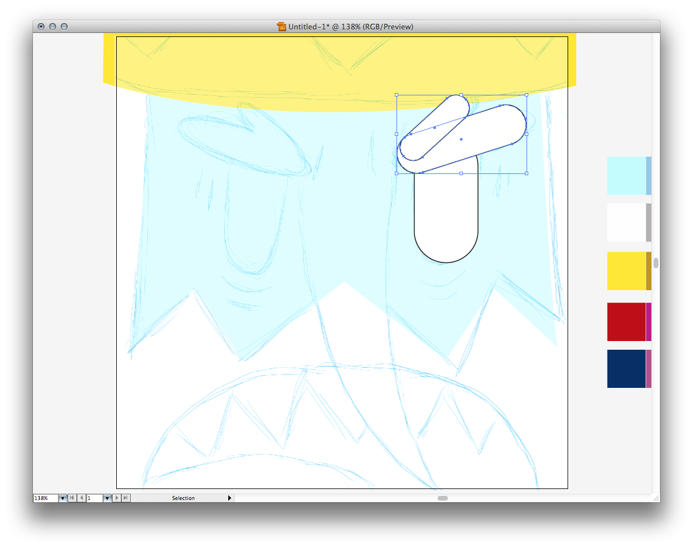693x548 pixels.
Task: Jump to the last artboard
Action: 126,498
